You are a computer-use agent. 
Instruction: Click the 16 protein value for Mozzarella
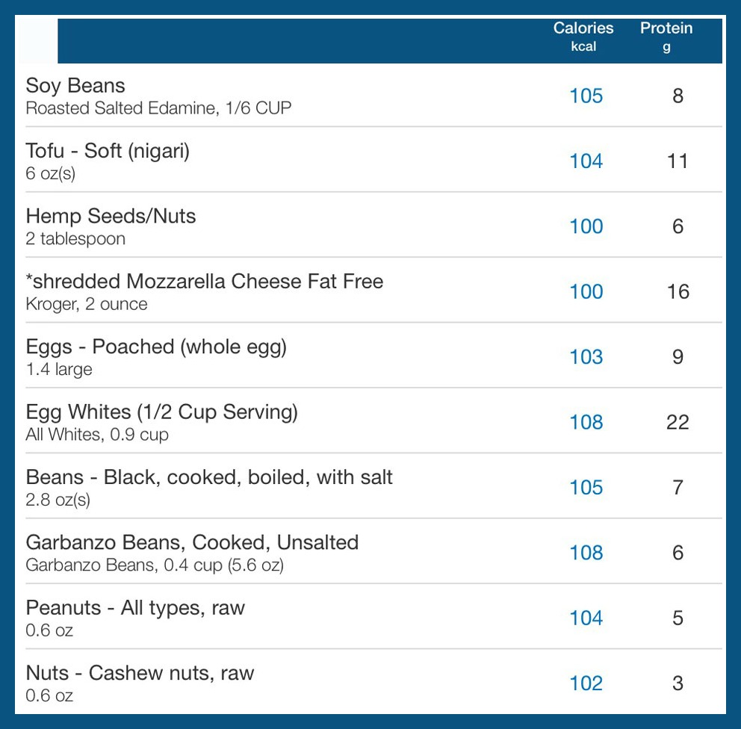coord(678,291)
